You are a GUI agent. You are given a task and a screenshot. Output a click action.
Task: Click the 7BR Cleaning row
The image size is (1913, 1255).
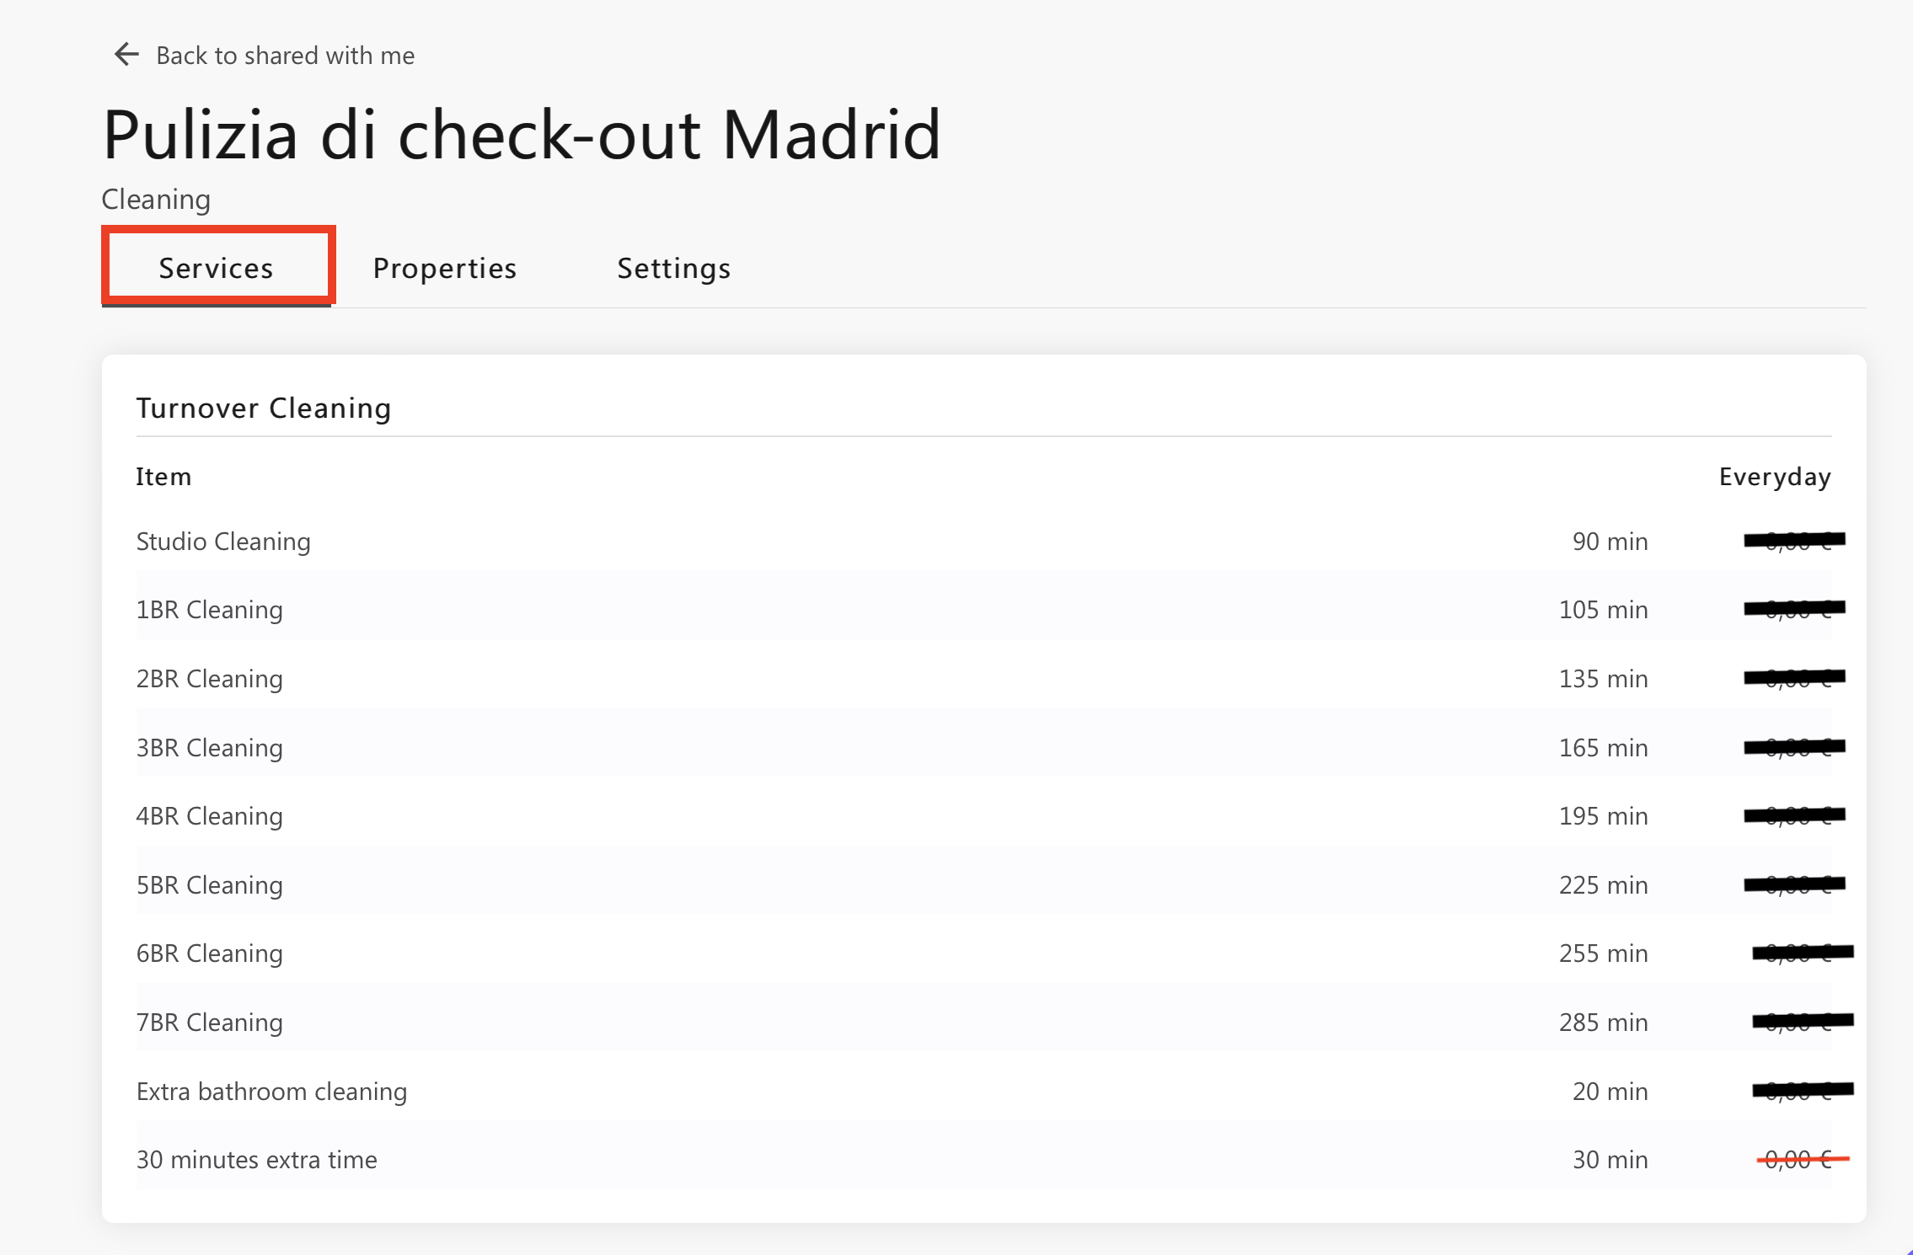[984, 1023]
